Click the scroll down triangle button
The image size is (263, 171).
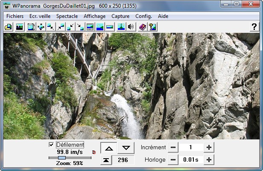[x=126, y=148]
